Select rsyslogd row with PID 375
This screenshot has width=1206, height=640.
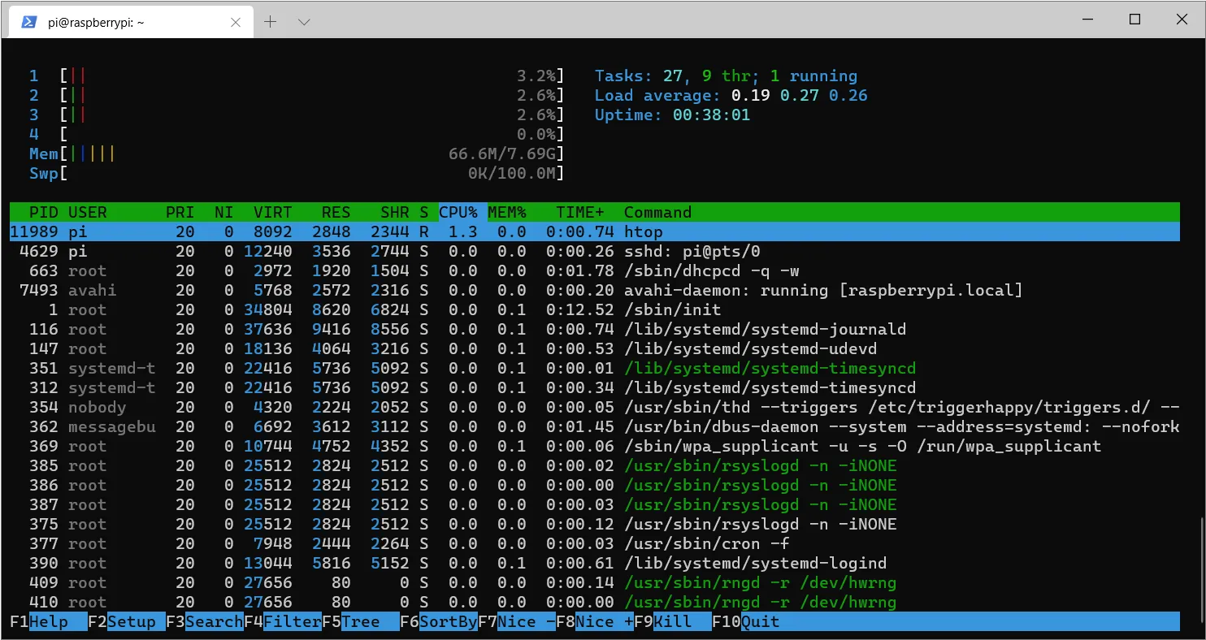pos(595,524)
